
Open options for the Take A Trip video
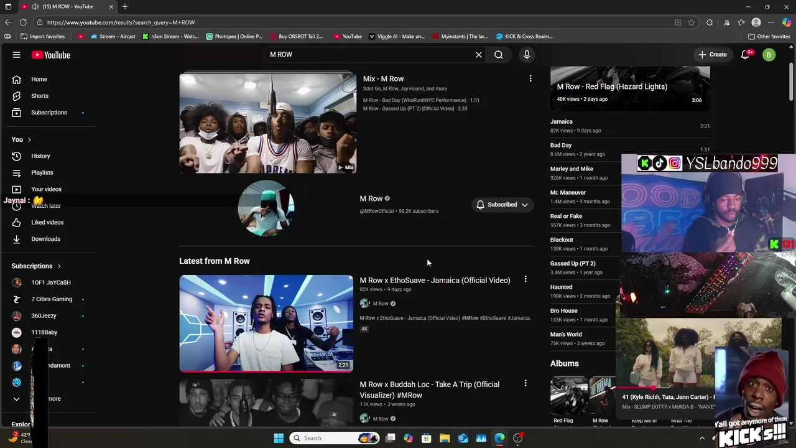[525, 383]
